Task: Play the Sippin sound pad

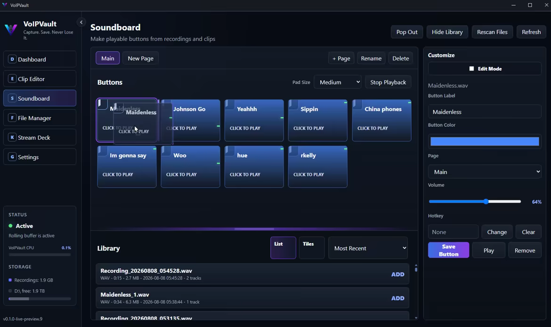Action: pos(318,120)
